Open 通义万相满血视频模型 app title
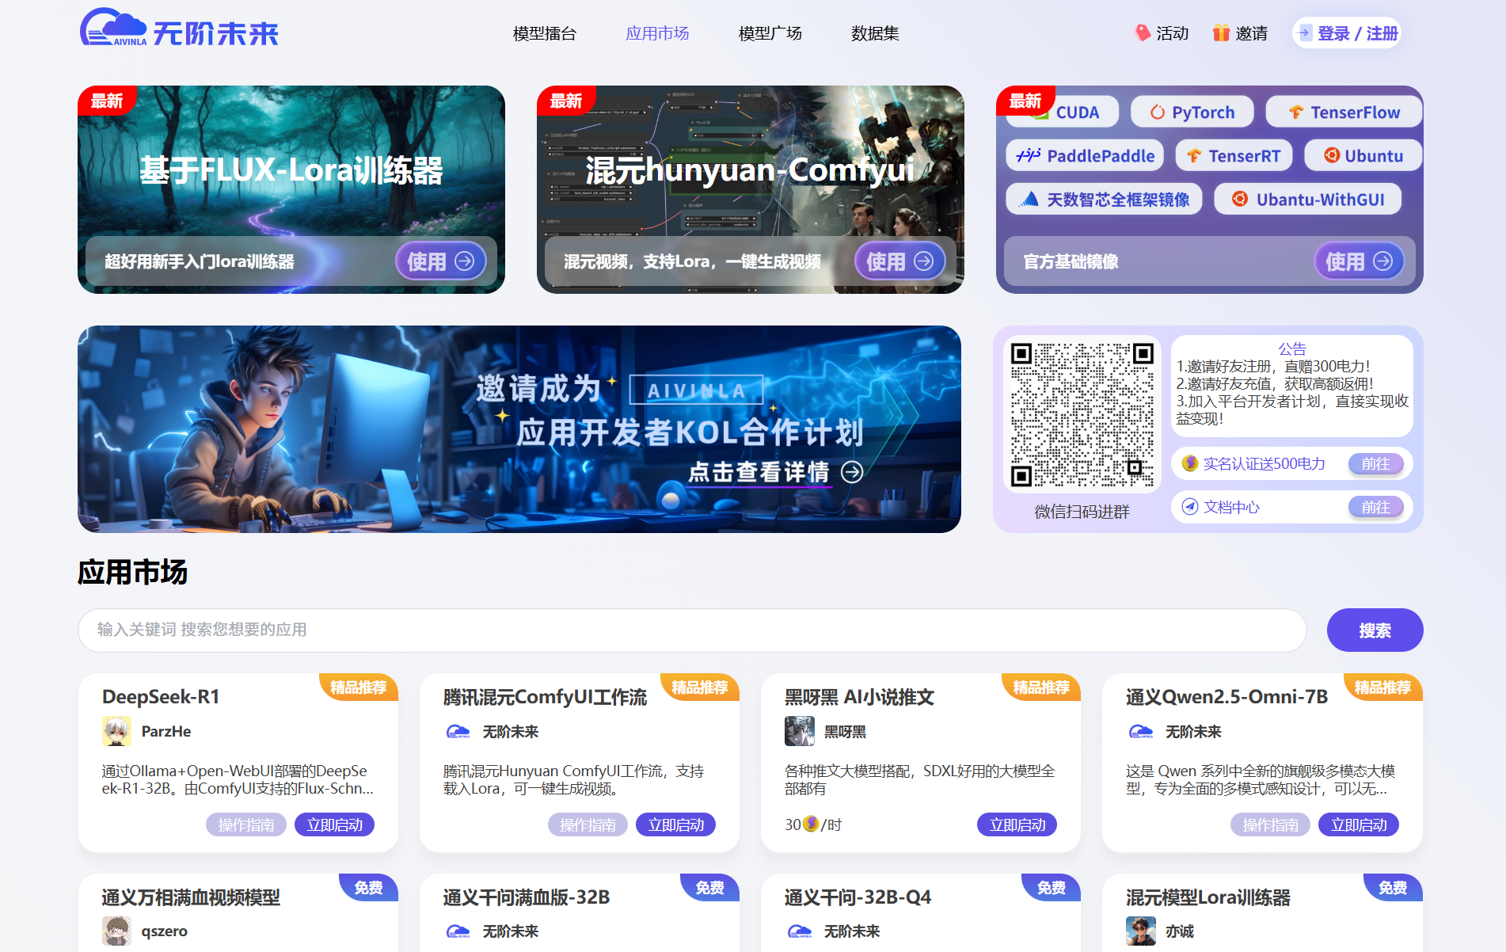The height and width of the screenshot is (952, 1506). point(191,897)
